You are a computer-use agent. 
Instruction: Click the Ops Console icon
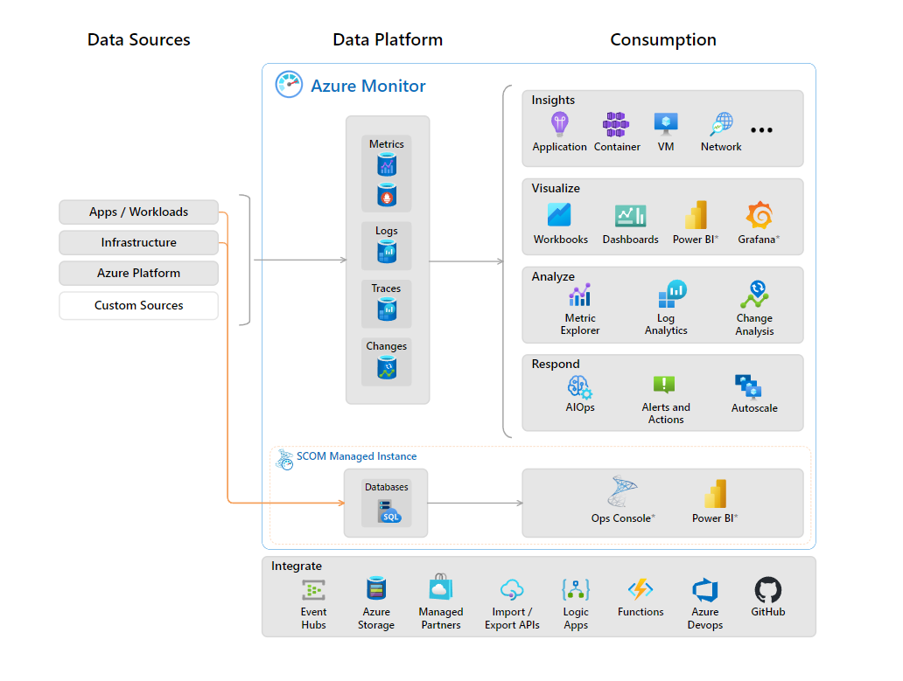point(622,491)
